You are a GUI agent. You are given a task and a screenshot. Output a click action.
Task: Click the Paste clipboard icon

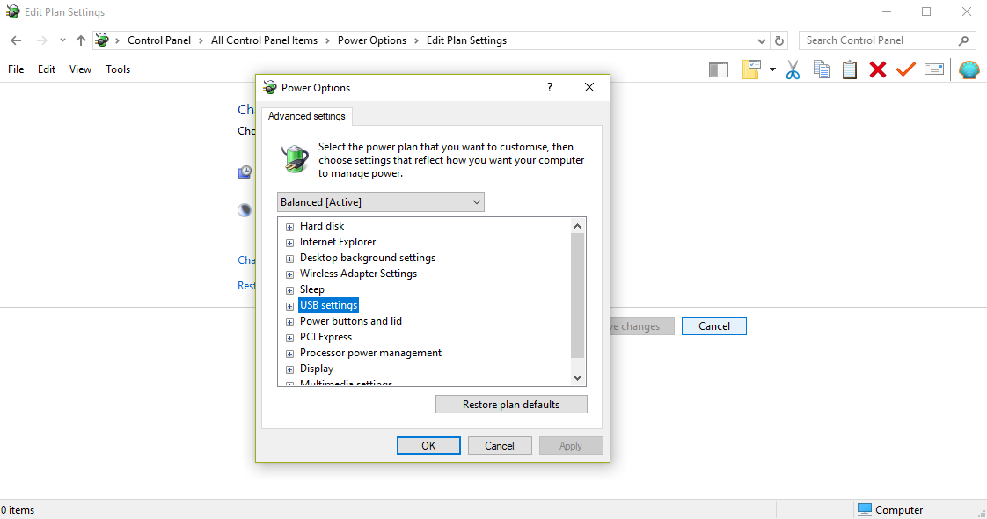click(x=850, y=69)
